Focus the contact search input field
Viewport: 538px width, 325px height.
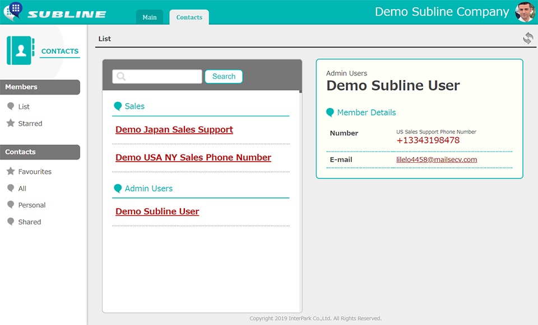[x=157, y=77]
